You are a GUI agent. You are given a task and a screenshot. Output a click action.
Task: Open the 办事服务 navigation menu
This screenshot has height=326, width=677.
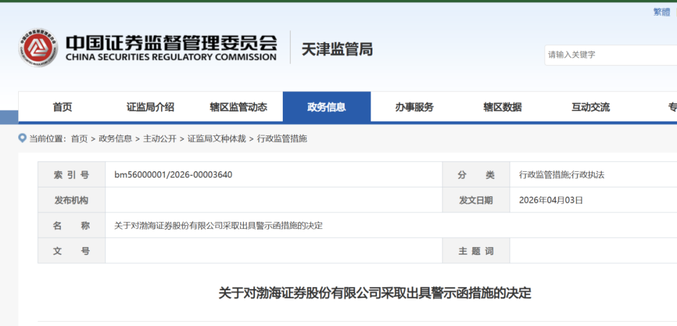pyautogui.click(x=414, y=107)
